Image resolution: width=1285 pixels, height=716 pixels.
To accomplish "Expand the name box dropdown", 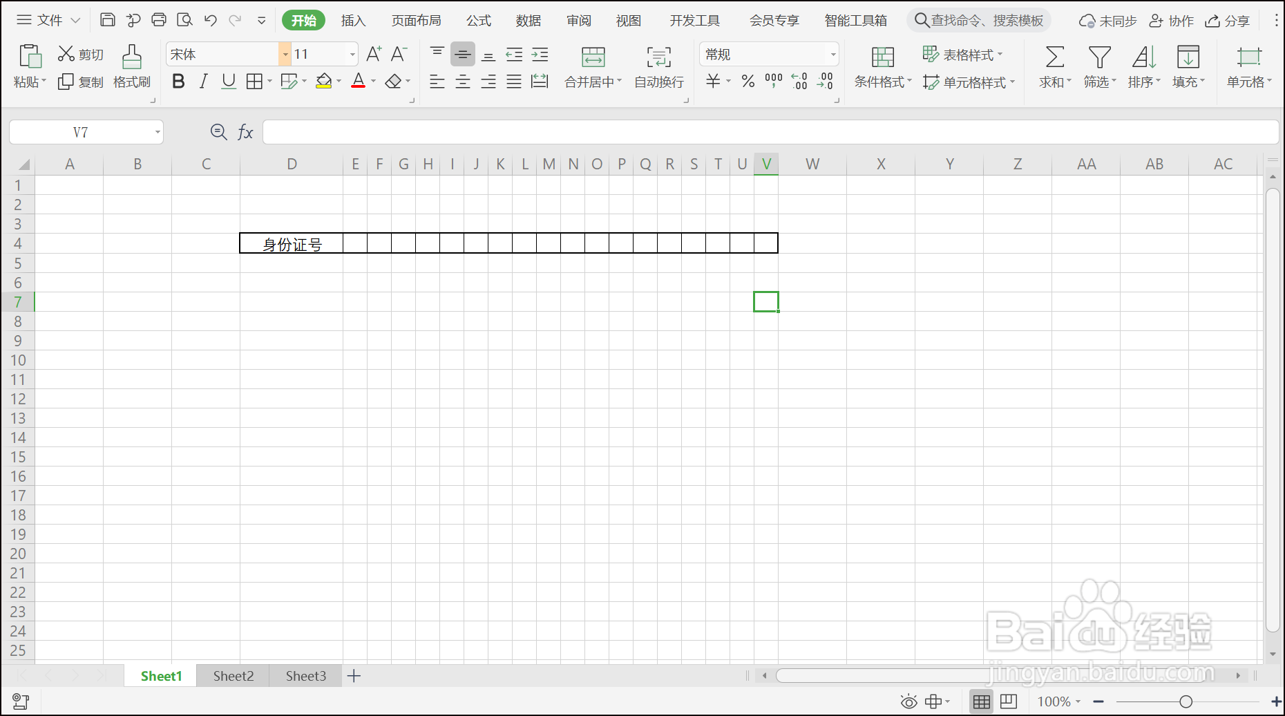I will tap(158, 132).
